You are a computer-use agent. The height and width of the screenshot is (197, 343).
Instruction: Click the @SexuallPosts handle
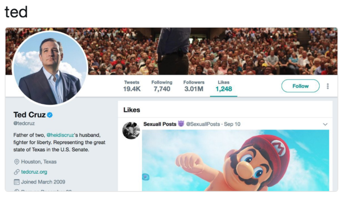coord(203,124)
